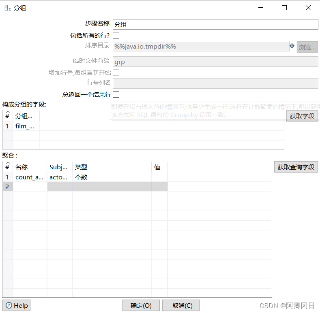The width and height of the screenshot is (320, 313).
Task: Open the 类型 cell showing 个数
Action: [x=112, y=177]
